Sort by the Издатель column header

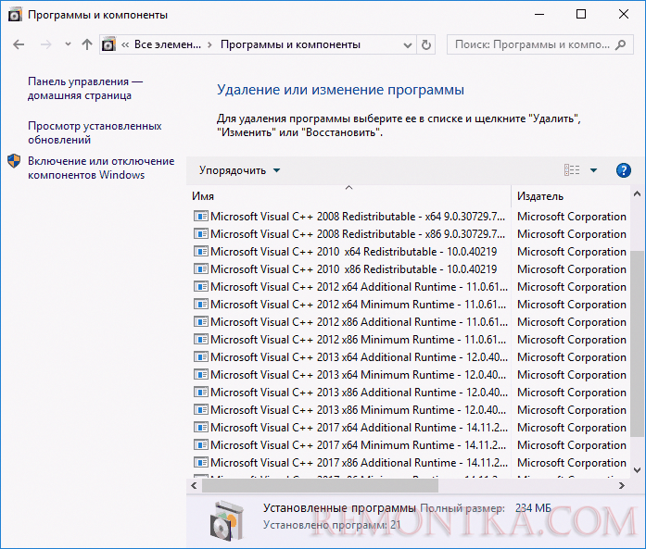coord(571,196)
